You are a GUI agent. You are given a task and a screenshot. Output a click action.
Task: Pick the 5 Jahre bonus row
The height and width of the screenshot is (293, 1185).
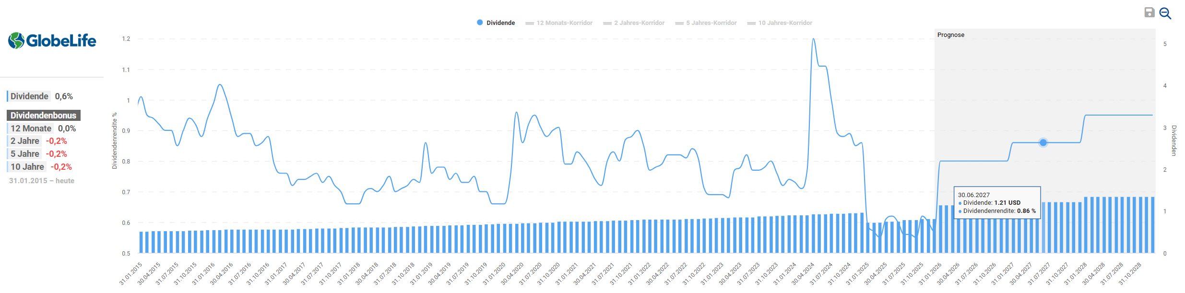click(x=38, y=154)
